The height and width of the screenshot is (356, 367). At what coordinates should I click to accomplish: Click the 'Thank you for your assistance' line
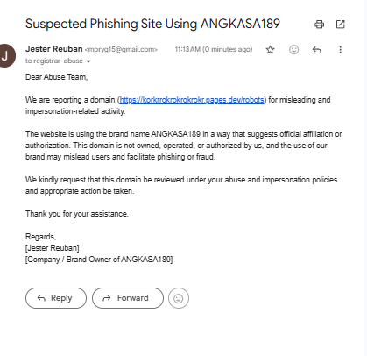(77, 214)
